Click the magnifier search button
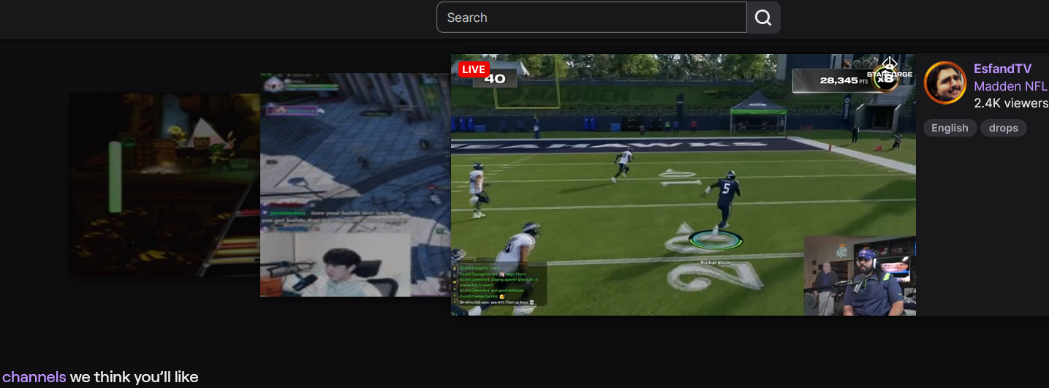Image resolution: width=1049 pixels, height=388 pixels. coord(763,18)
